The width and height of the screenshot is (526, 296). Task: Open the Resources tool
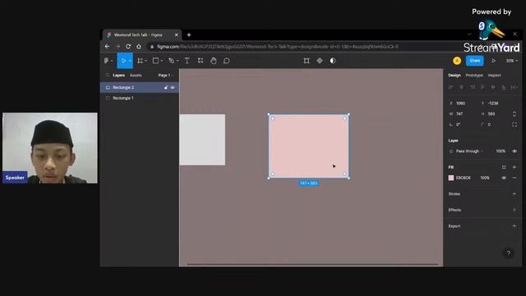(x=201, y=61)
